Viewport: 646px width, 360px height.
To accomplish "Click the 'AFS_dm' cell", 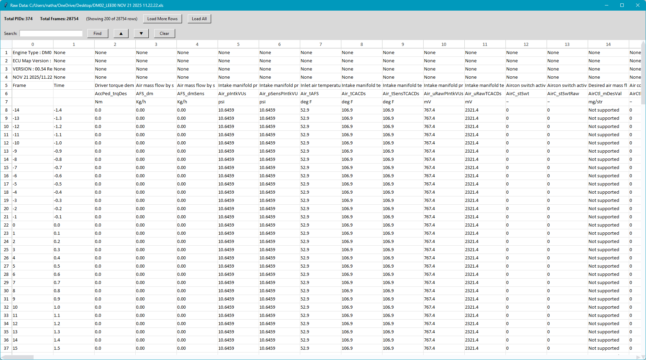I will click(x=156, y=94).
